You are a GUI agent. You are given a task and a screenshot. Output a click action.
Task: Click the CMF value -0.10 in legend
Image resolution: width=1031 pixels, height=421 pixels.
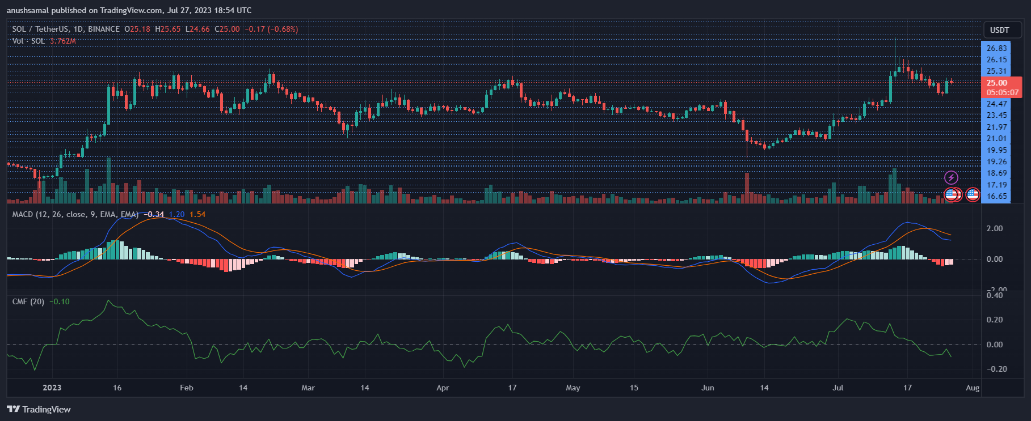pos(60,301)
